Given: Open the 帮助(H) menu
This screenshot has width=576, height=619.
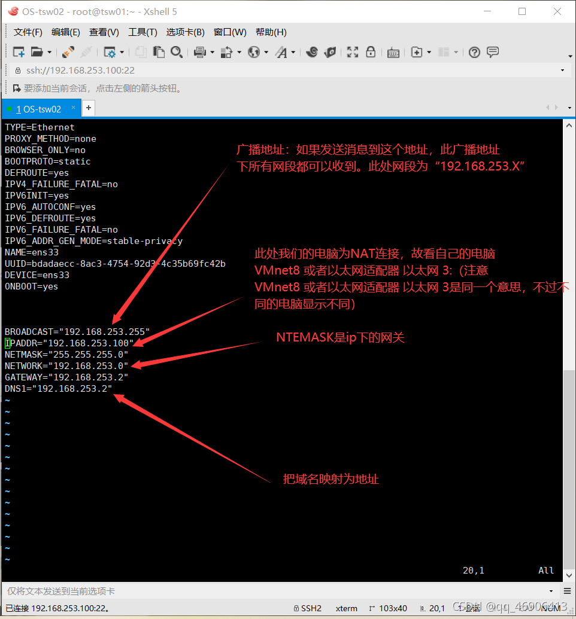Looking at the screenshot, I should tap(271, 32).
